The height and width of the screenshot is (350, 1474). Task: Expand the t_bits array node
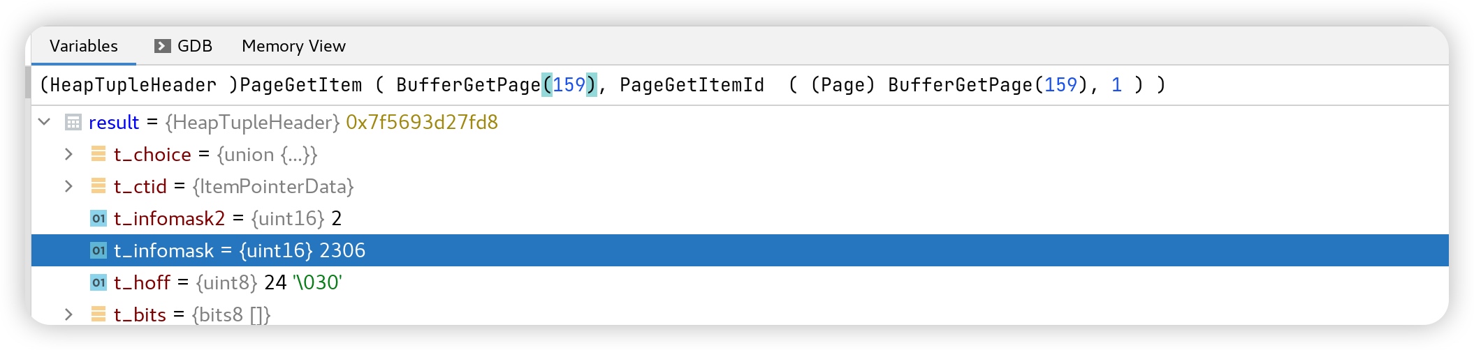tap(68, 314)
